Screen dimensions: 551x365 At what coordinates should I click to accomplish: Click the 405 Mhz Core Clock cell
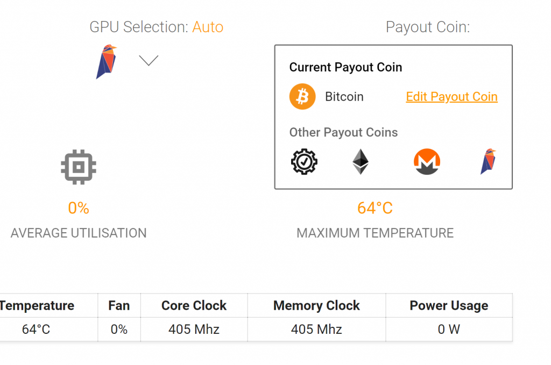194,329
